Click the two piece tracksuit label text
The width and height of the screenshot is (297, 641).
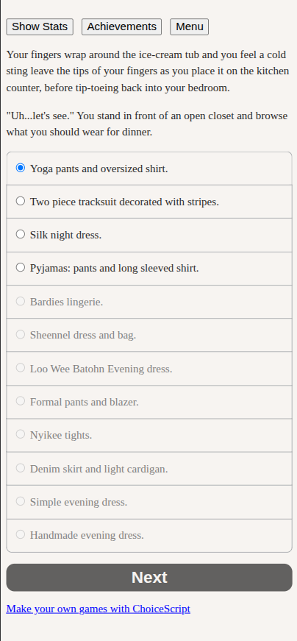(x=124, y=202)
